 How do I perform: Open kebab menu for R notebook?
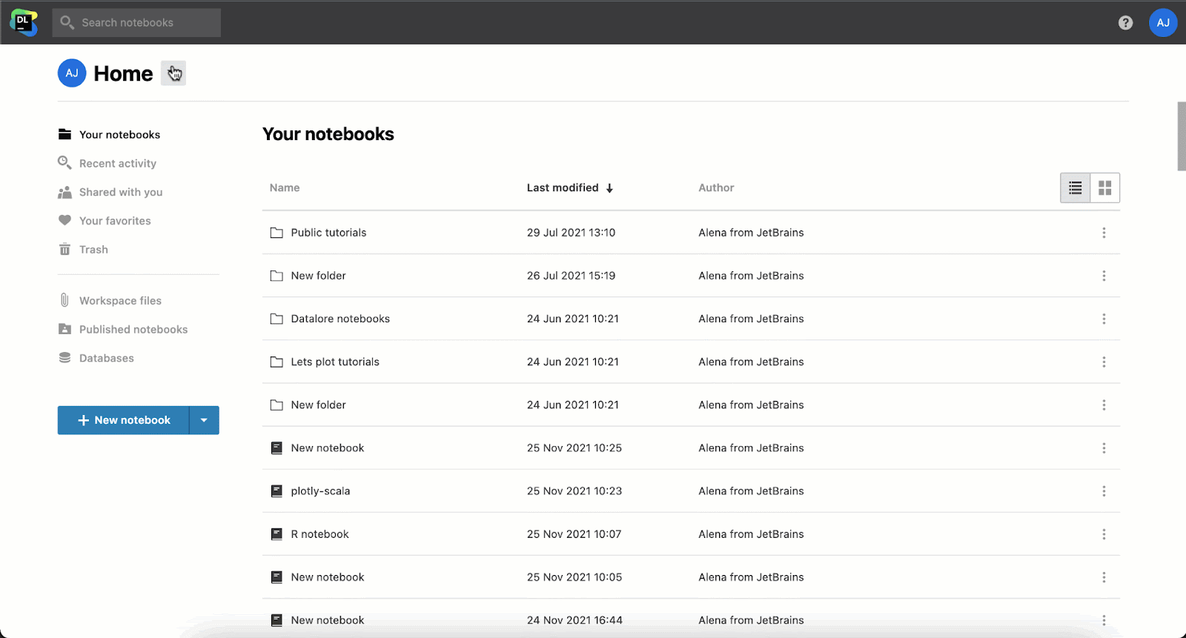pos(1103,534)
